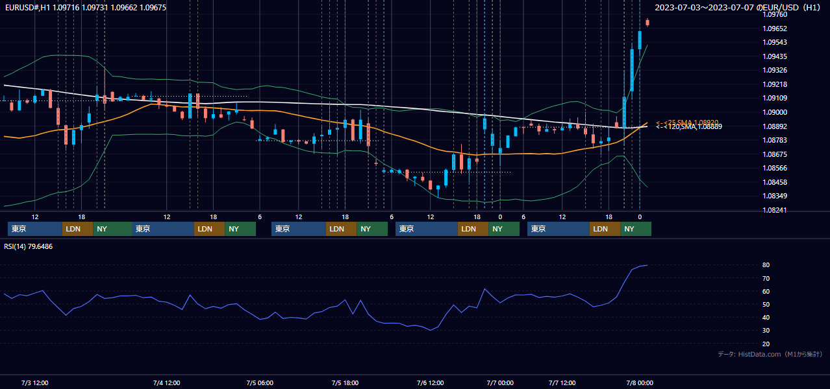Click price axis value 1.09435
Viewport: 830px width, 389px height.
pyautogui.click(x=776, y=56)
